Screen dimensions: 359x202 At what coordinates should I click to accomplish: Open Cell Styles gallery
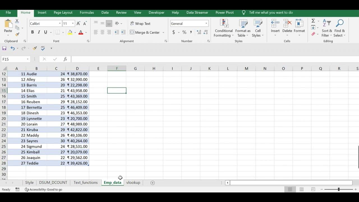point(258,28)
